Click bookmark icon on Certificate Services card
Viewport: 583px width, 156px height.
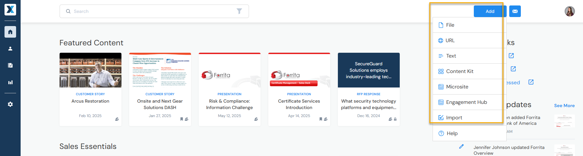(321, 119)
